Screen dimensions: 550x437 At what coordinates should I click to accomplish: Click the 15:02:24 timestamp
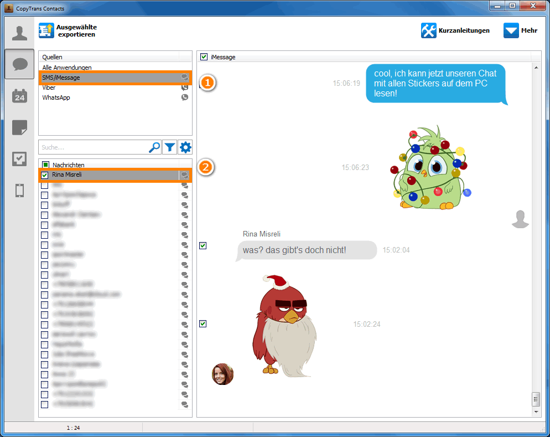pyautogui.click(x=366, y=324)
